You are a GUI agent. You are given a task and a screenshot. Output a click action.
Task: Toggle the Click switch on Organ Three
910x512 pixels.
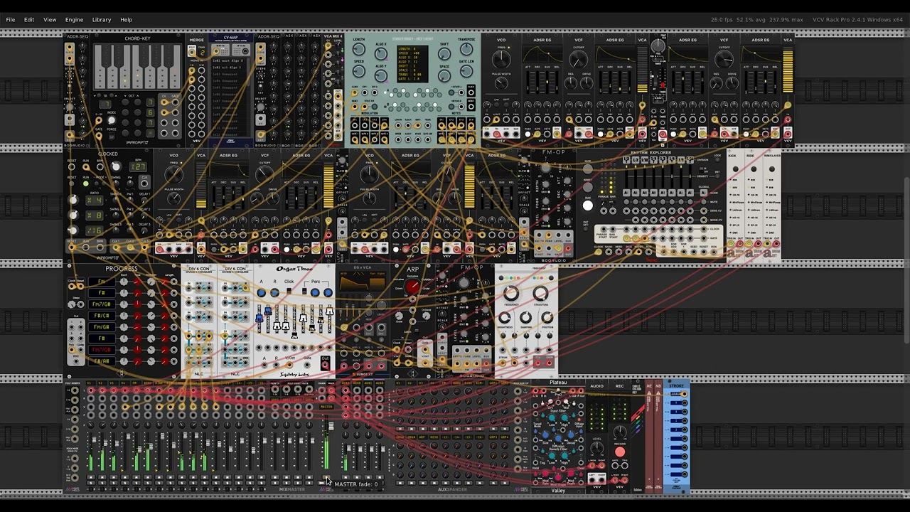(x=289, y=292)
